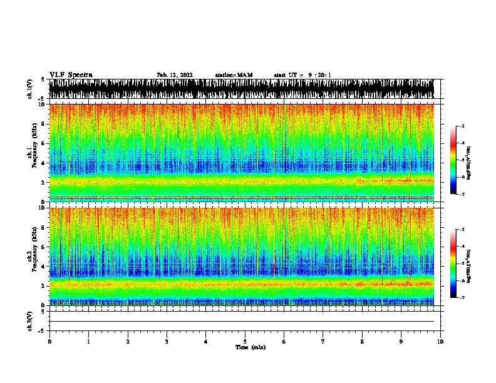Click the ch.1 color scale bar
Screen dimensions: 496x383
(453, 160)
